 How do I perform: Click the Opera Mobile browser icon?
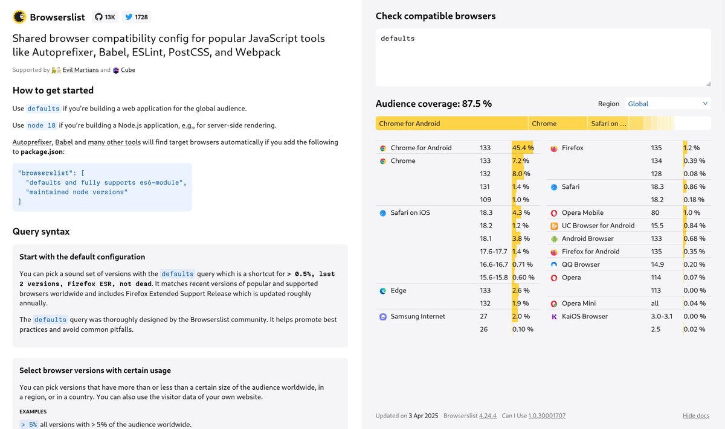[553, 212]
